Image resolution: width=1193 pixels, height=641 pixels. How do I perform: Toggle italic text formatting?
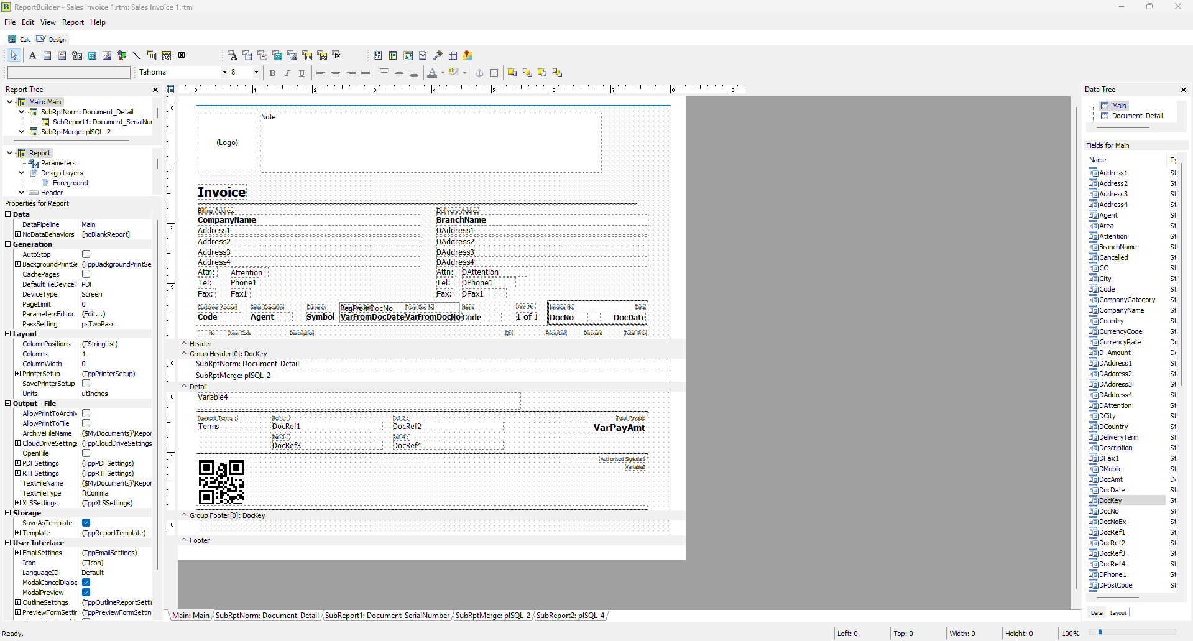tap(287, 73)
